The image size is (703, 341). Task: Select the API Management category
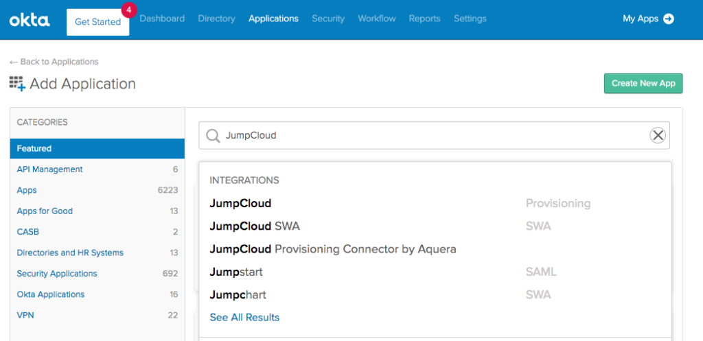pyautogui.click(x=49, y=169)
